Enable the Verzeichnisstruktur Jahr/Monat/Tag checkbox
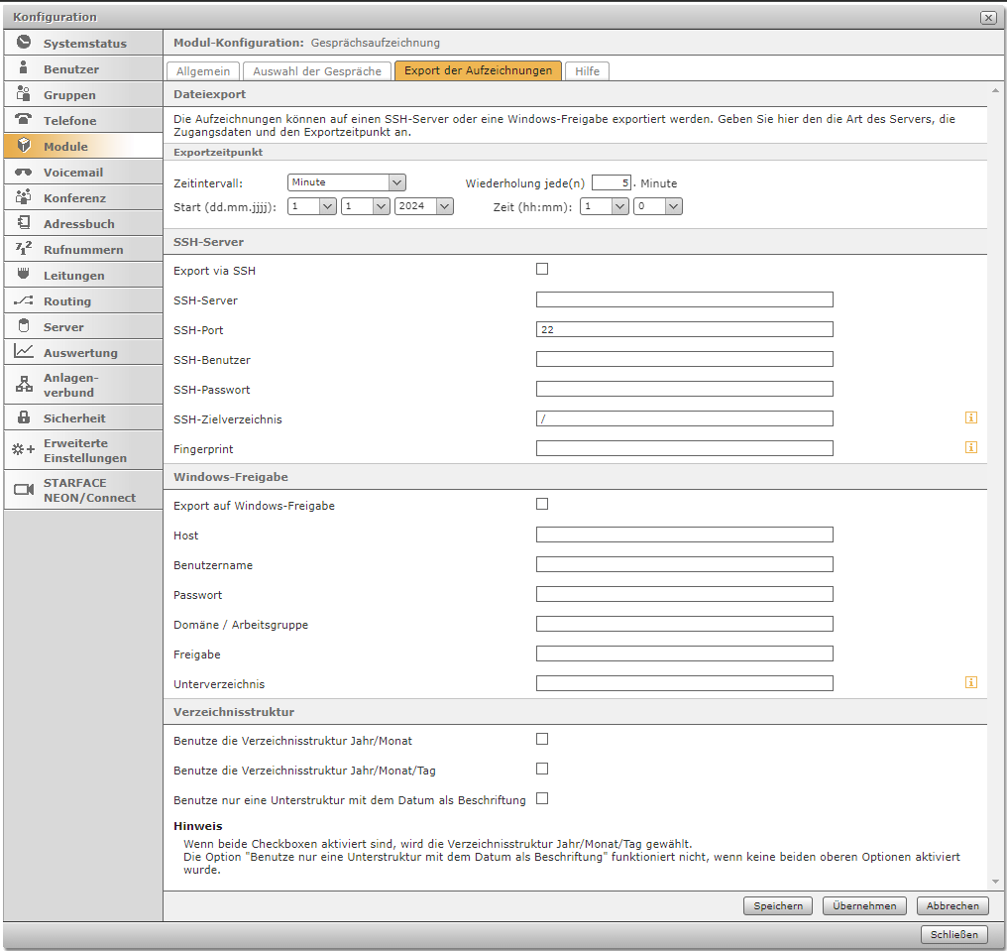 click(542, 769)
